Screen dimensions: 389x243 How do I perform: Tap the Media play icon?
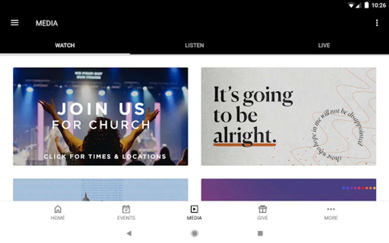click(x=194, y=209)
